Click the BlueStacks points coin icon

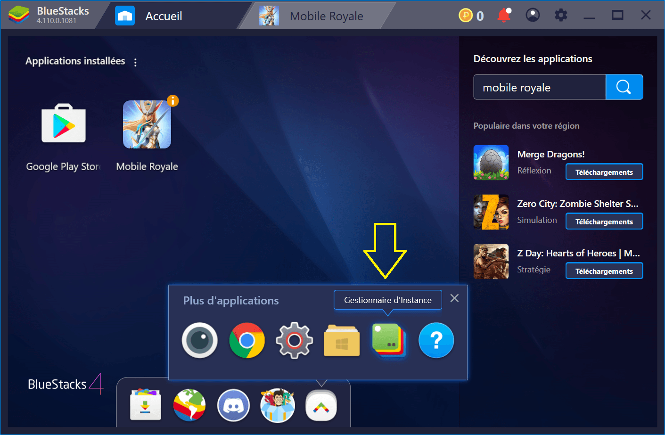click(466, 16)
